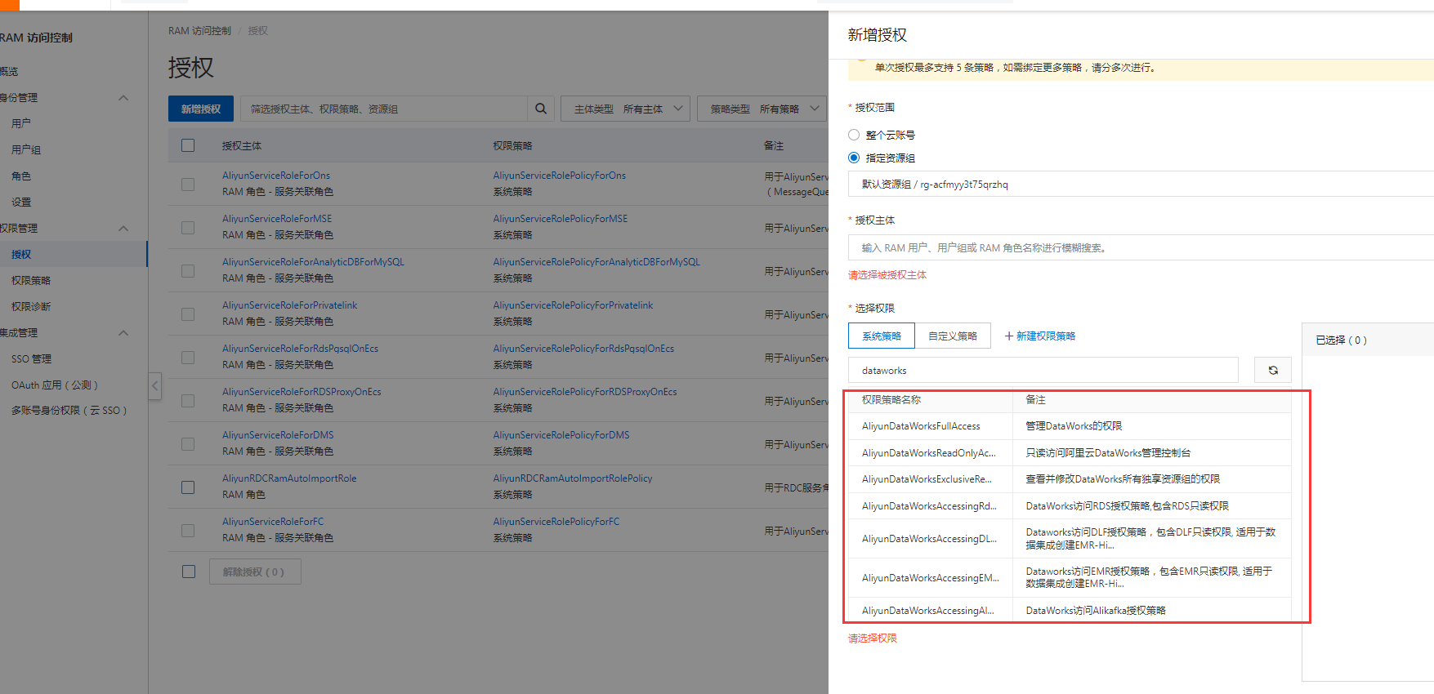This screenshot has height=694, width=1434.
Task: Select the AliyunDataWorksExclusiveRe... policy row
Action: tap(1070, 479)
